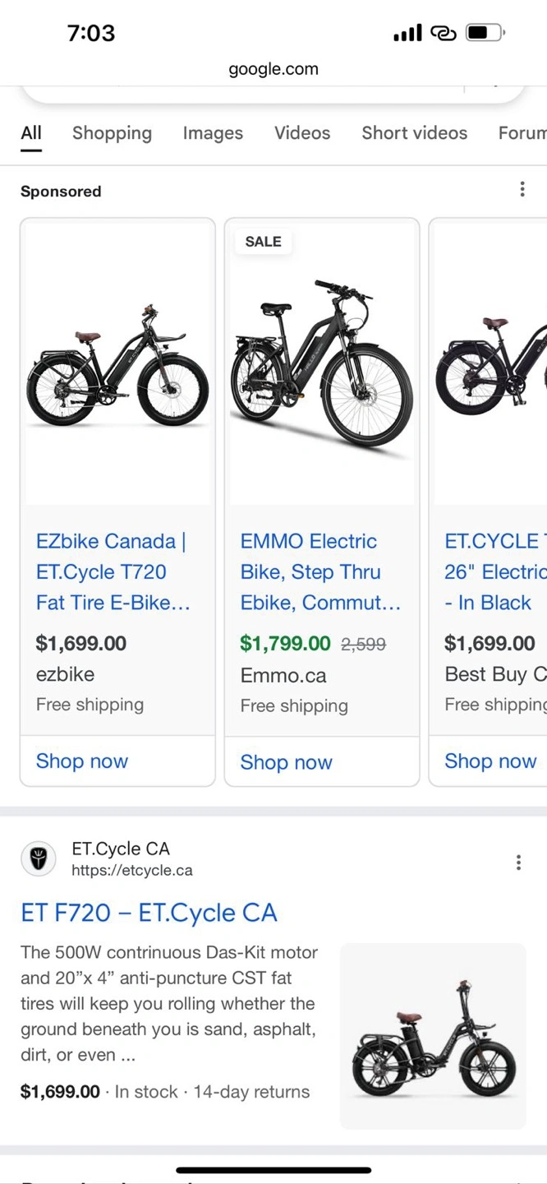Open the Sponsored section three-dot menu

(522, 190)
